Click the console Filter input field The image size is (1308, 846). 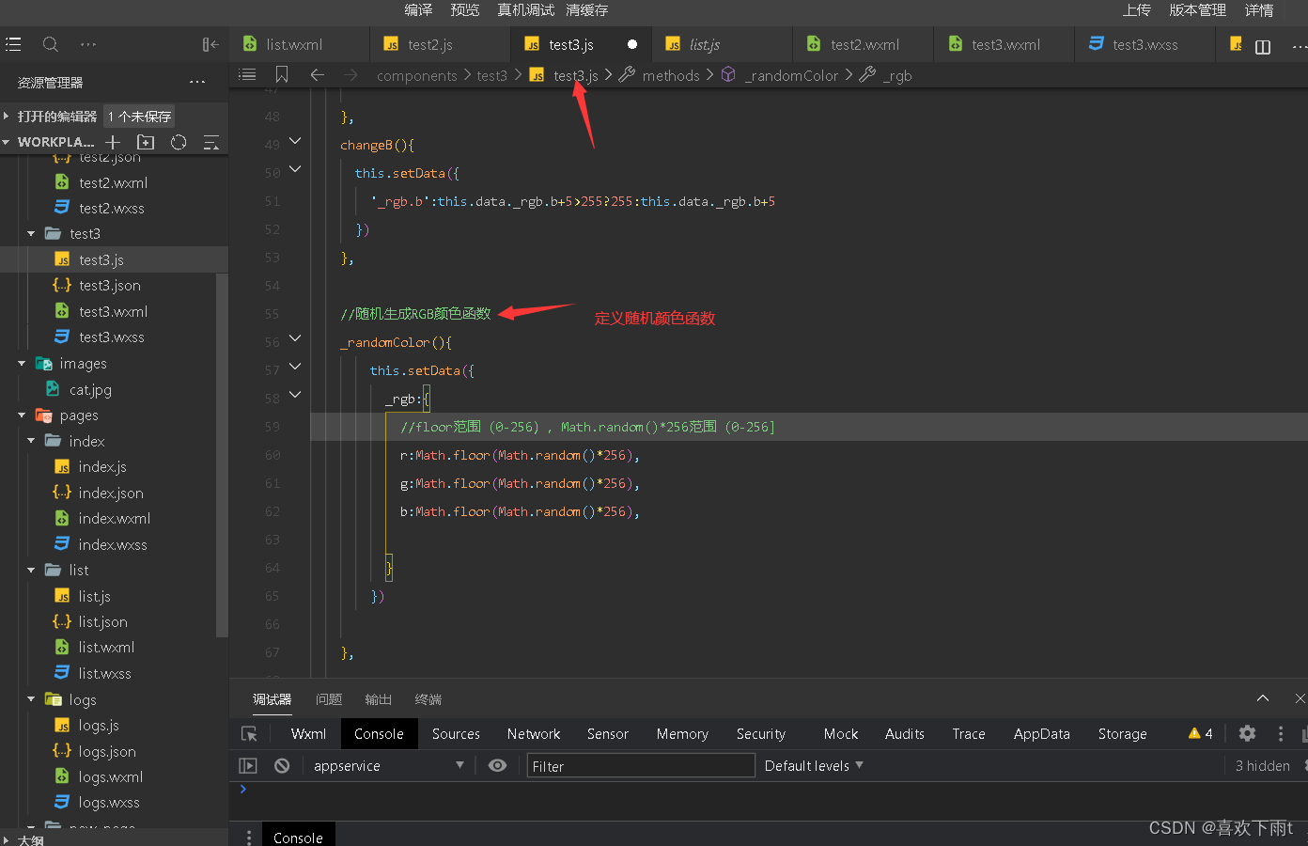(x=641, y=766)
